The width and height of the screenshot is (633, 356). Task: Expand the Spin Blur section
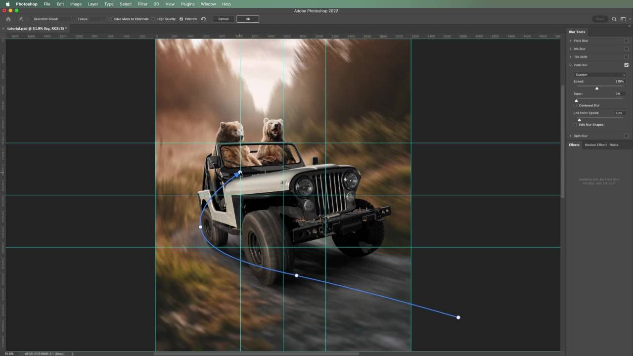click(570, 136)
